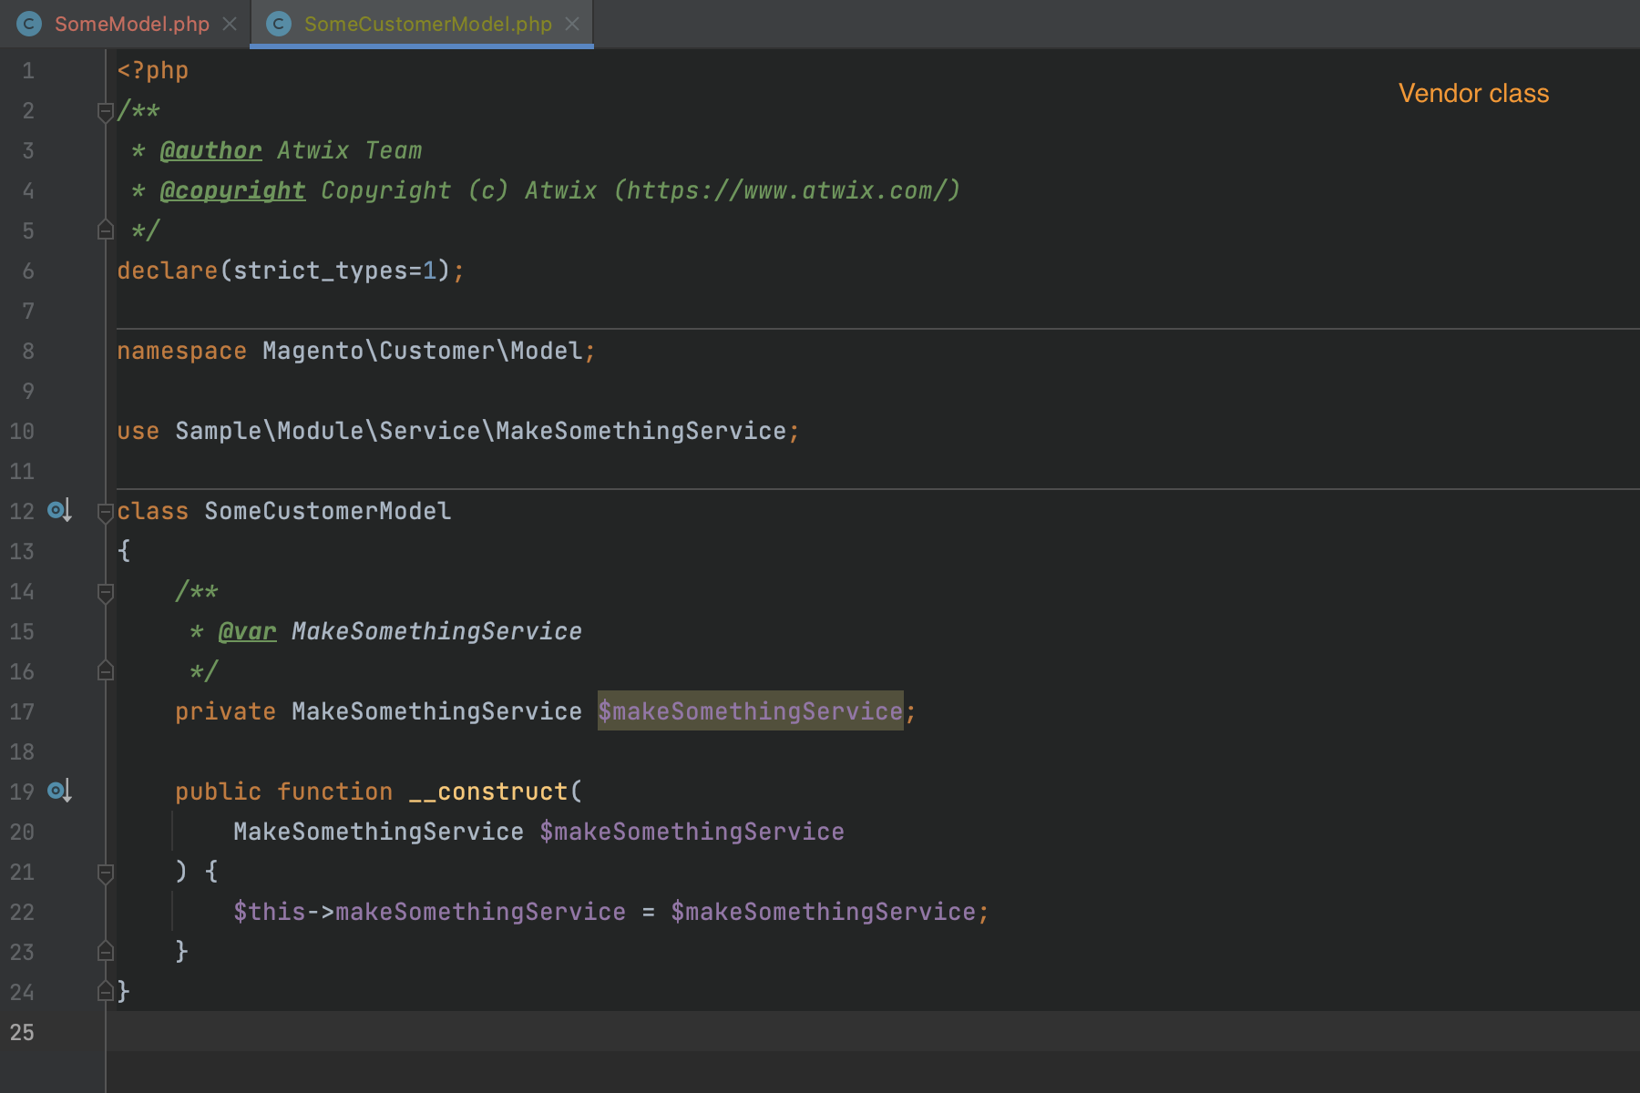Fold the SomeCustomerModel class at line 12

[106, 512]
